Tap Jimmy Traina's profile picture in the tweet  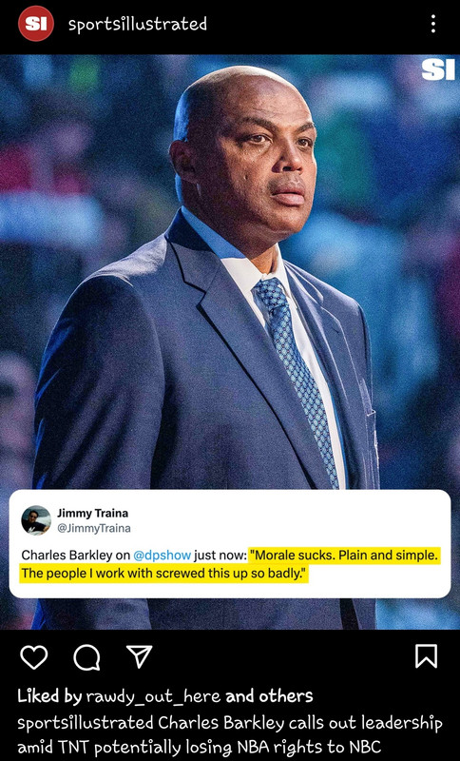[36, 520]
